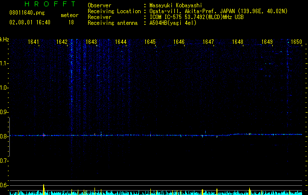The height and width of the screenshot is (195, 308).
Task: Click the 1645 time marker
Action: point(150,42)
